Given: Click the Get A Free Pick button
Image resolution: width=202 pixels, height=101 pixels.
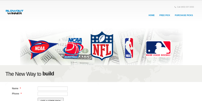Looking at the screenshot, I should (x=51, y=99).
